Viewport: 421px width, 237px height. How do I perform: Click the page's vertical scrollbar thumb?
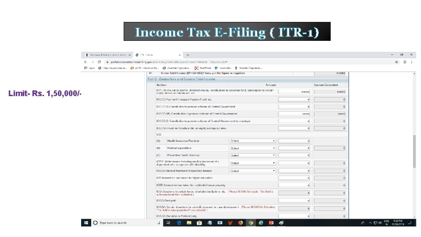click(x=414, y=151)
